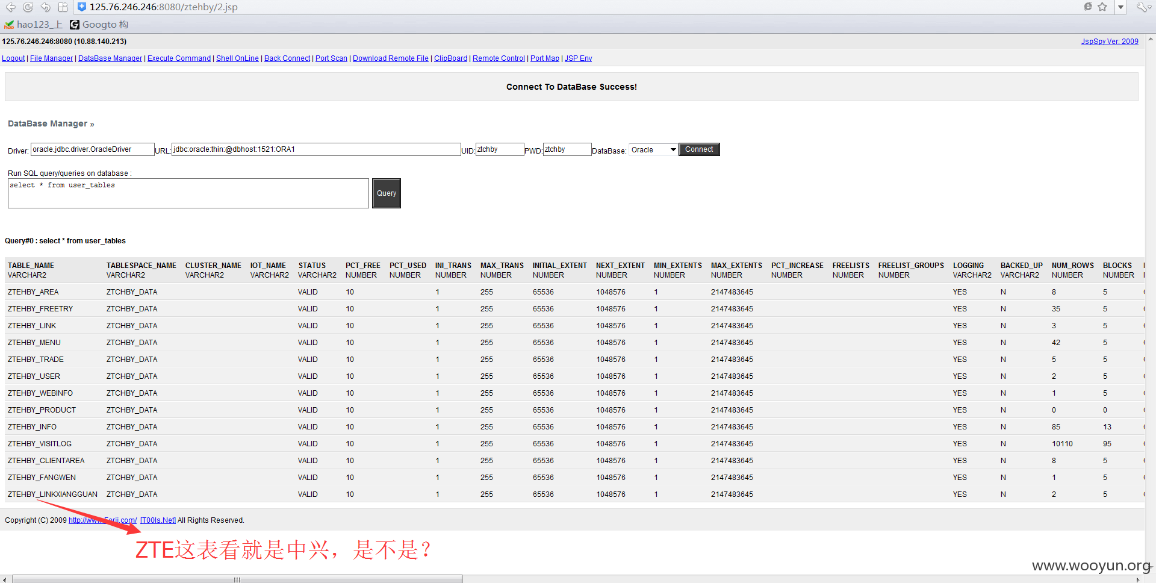Select the ZTEHBY_MENU table name cell
Screen dimensions: 1156x583
34,343
